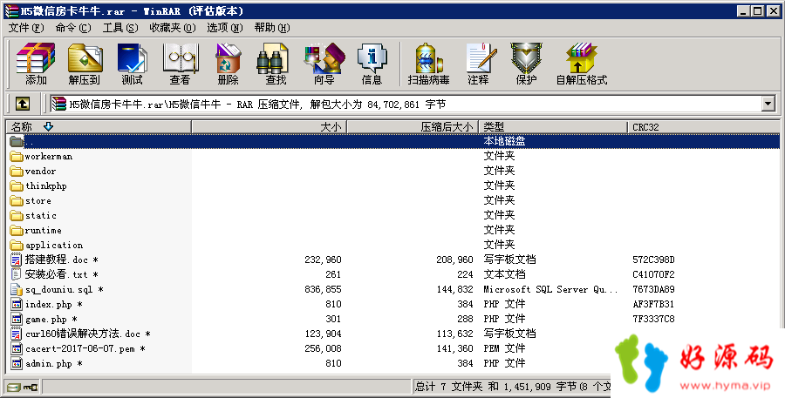The width and height of the screenshot is (785, 398).
Task: Click the size value 836,855
Action: point(323,289)
